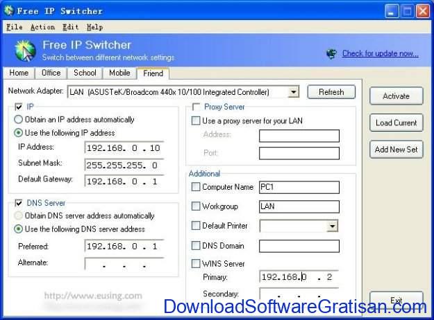The image size is (434, 320).
Task: Switch to the Office tab
Action: click(51, 73)
